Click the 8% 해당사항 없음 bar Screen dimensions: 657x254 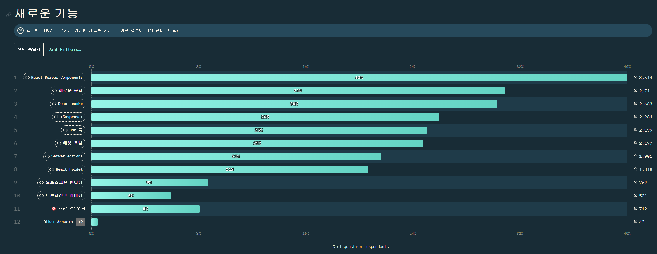click(x=145, y=209)
